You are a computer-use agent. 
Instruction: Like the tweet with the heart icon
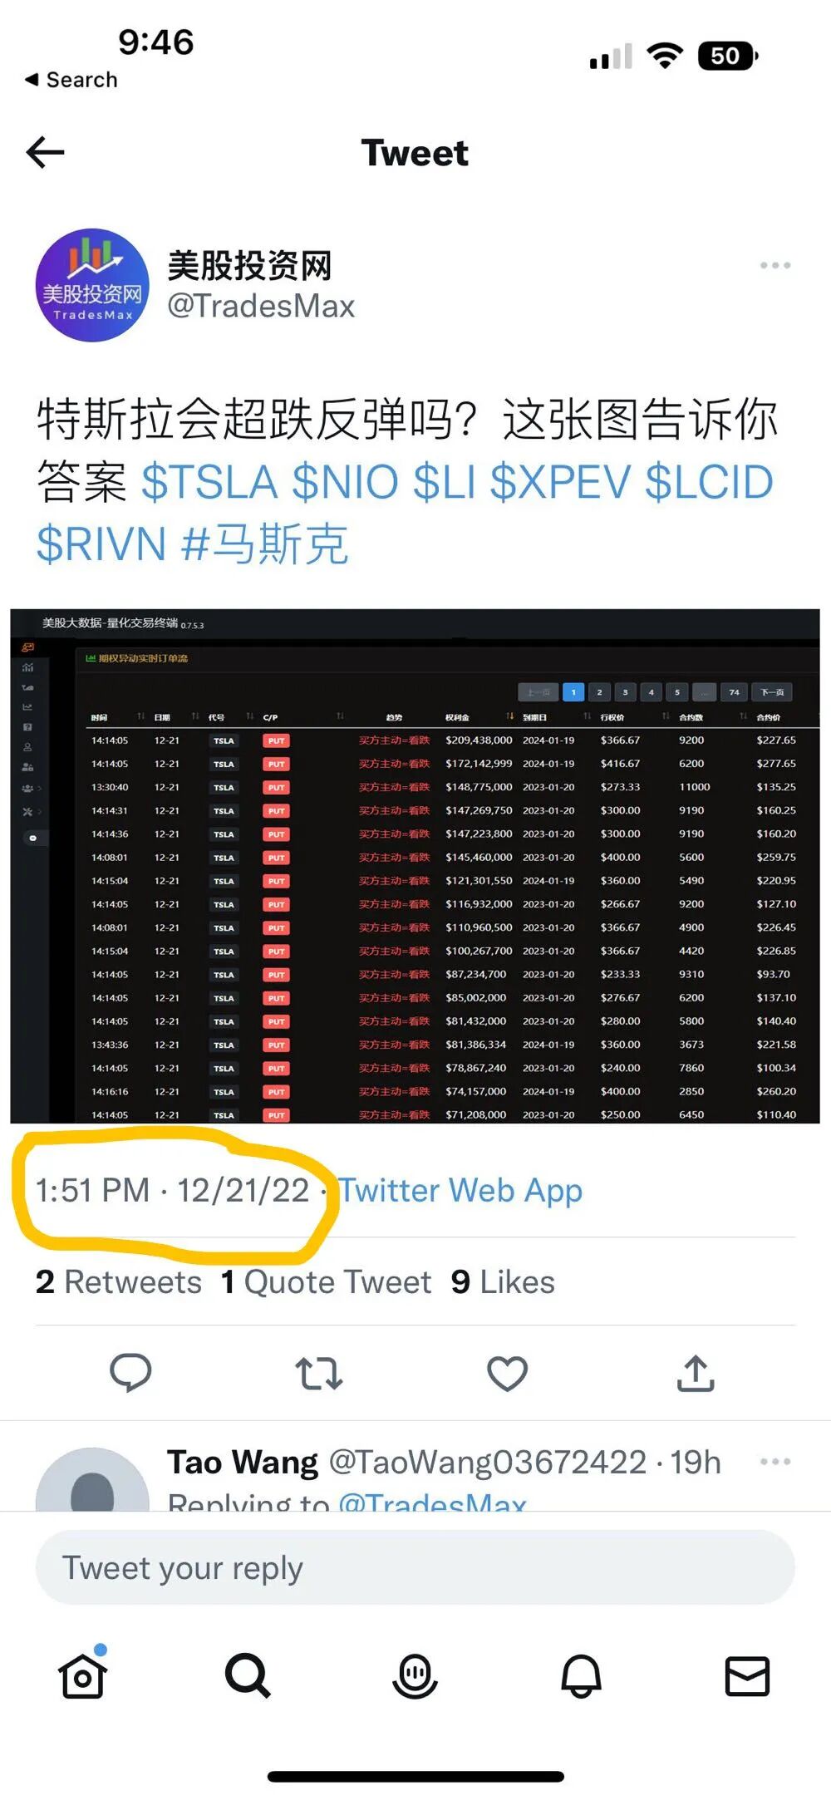point(507,1373)
